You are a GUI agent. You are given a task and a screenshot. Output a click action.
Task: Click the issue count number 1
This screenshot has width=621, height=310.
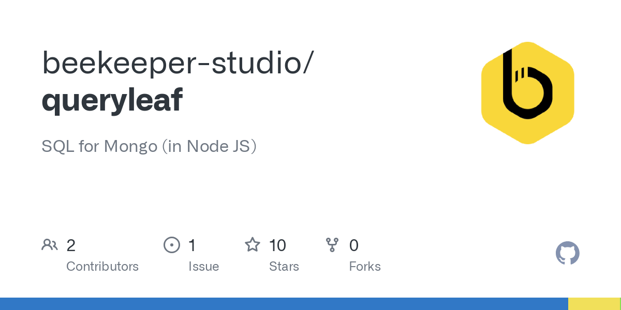click(193, 245)
